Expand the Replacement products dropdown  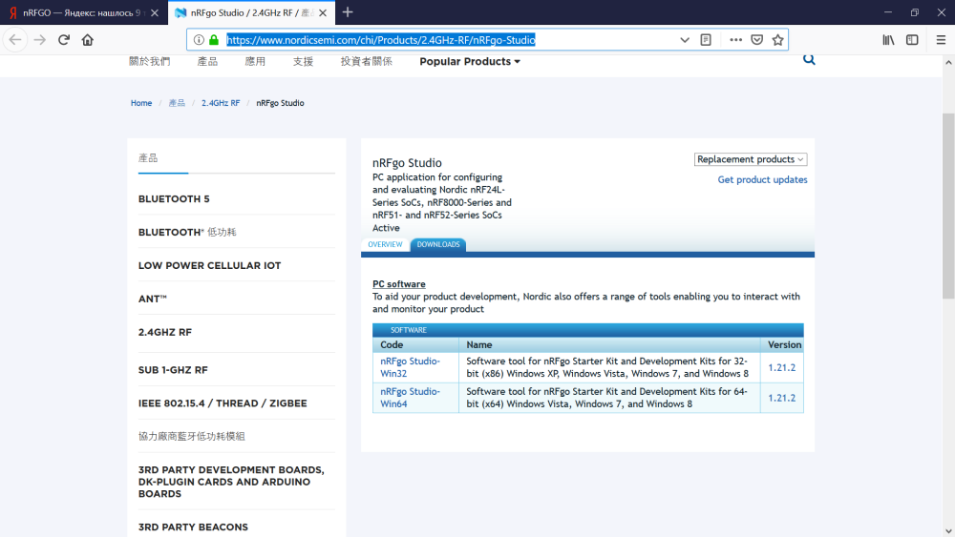[751, 159]
